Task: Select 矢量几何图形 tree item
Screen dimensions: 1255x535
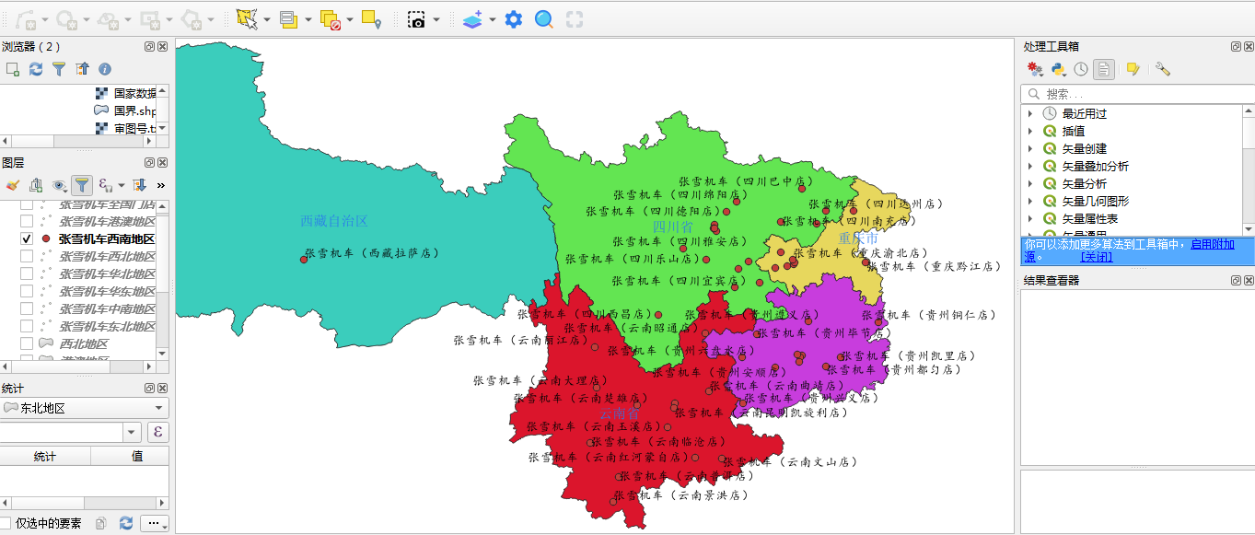Action: point(1096,201)
